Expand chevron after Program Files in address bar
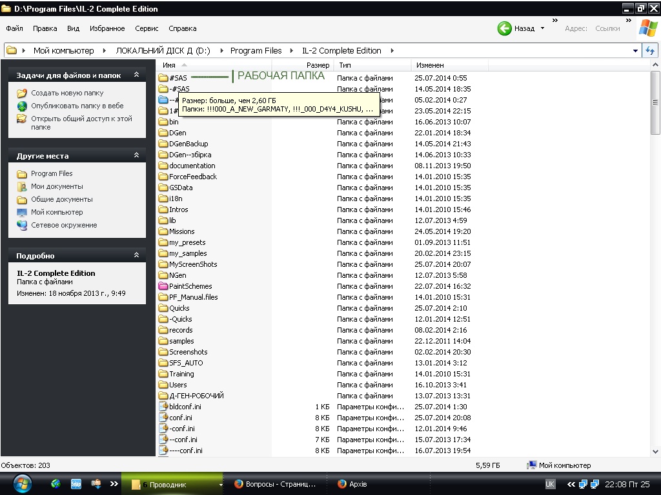 coord(291,50)
